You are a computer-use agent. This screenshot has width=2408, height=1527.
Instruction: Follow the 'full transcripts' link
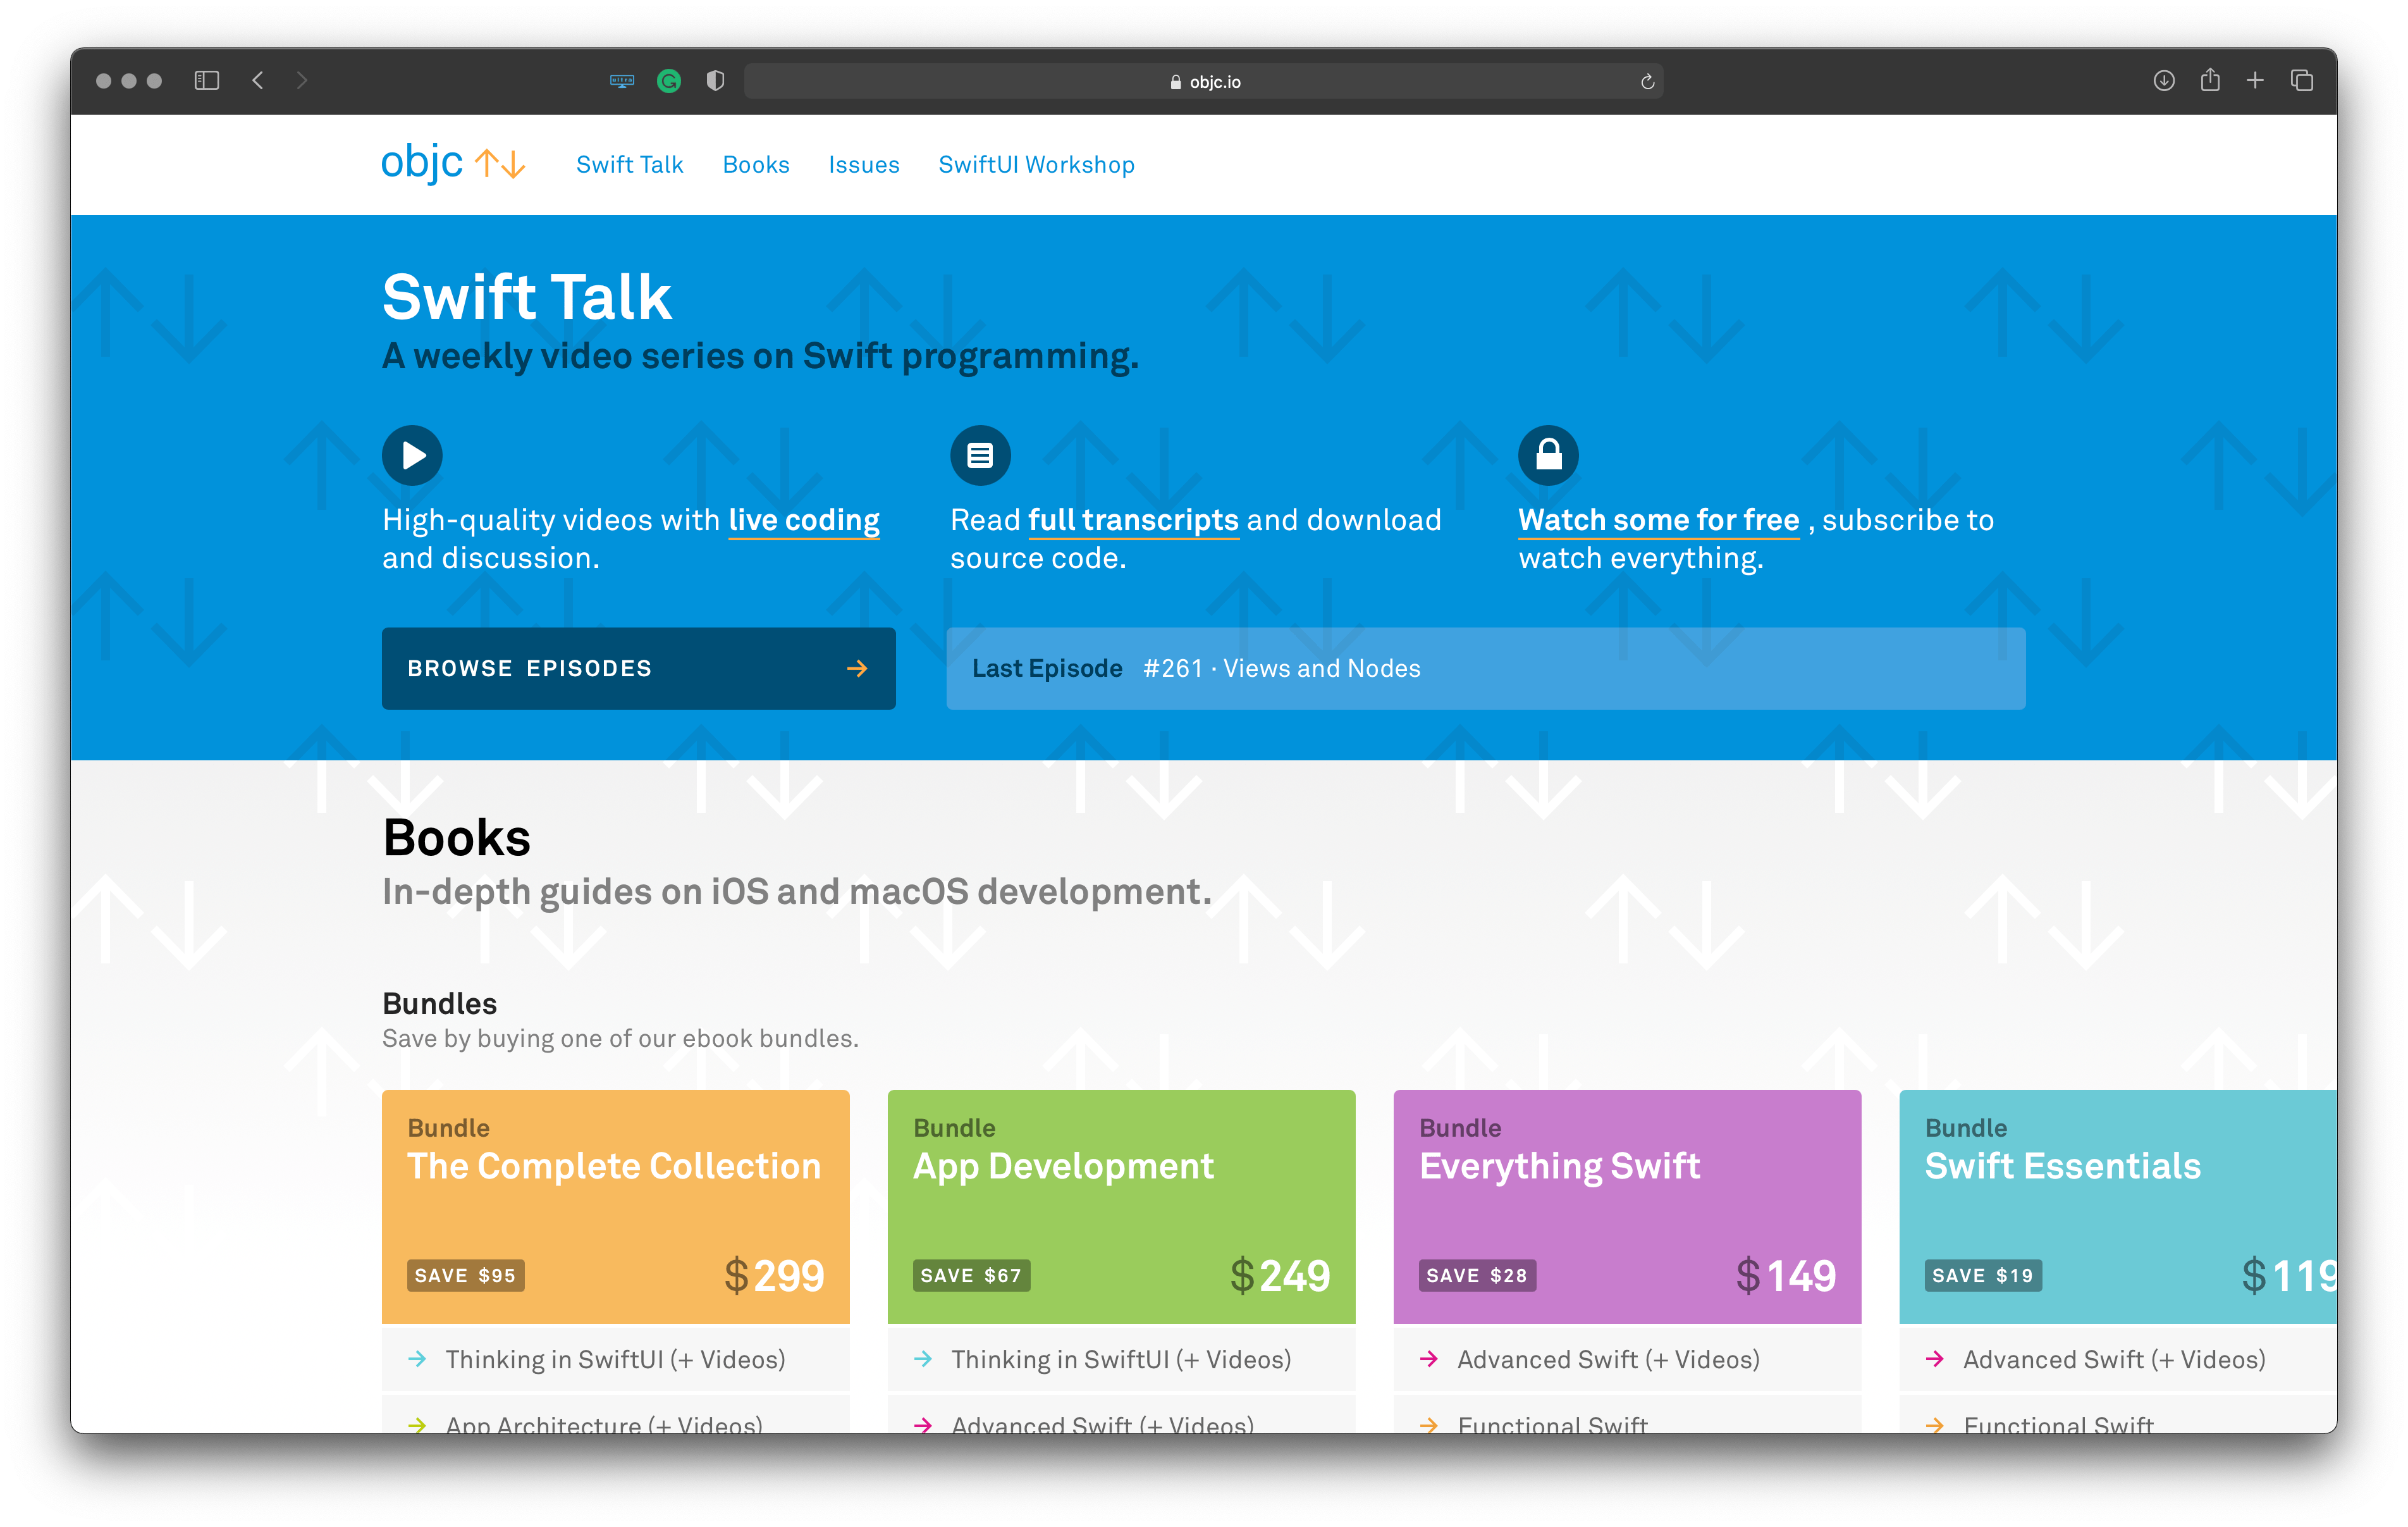1133,521
